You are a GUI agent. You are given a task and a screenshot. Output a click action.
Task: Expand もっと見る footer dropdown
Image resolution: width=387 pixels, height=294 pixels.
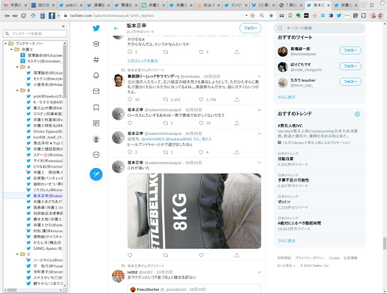click(286, 266)
